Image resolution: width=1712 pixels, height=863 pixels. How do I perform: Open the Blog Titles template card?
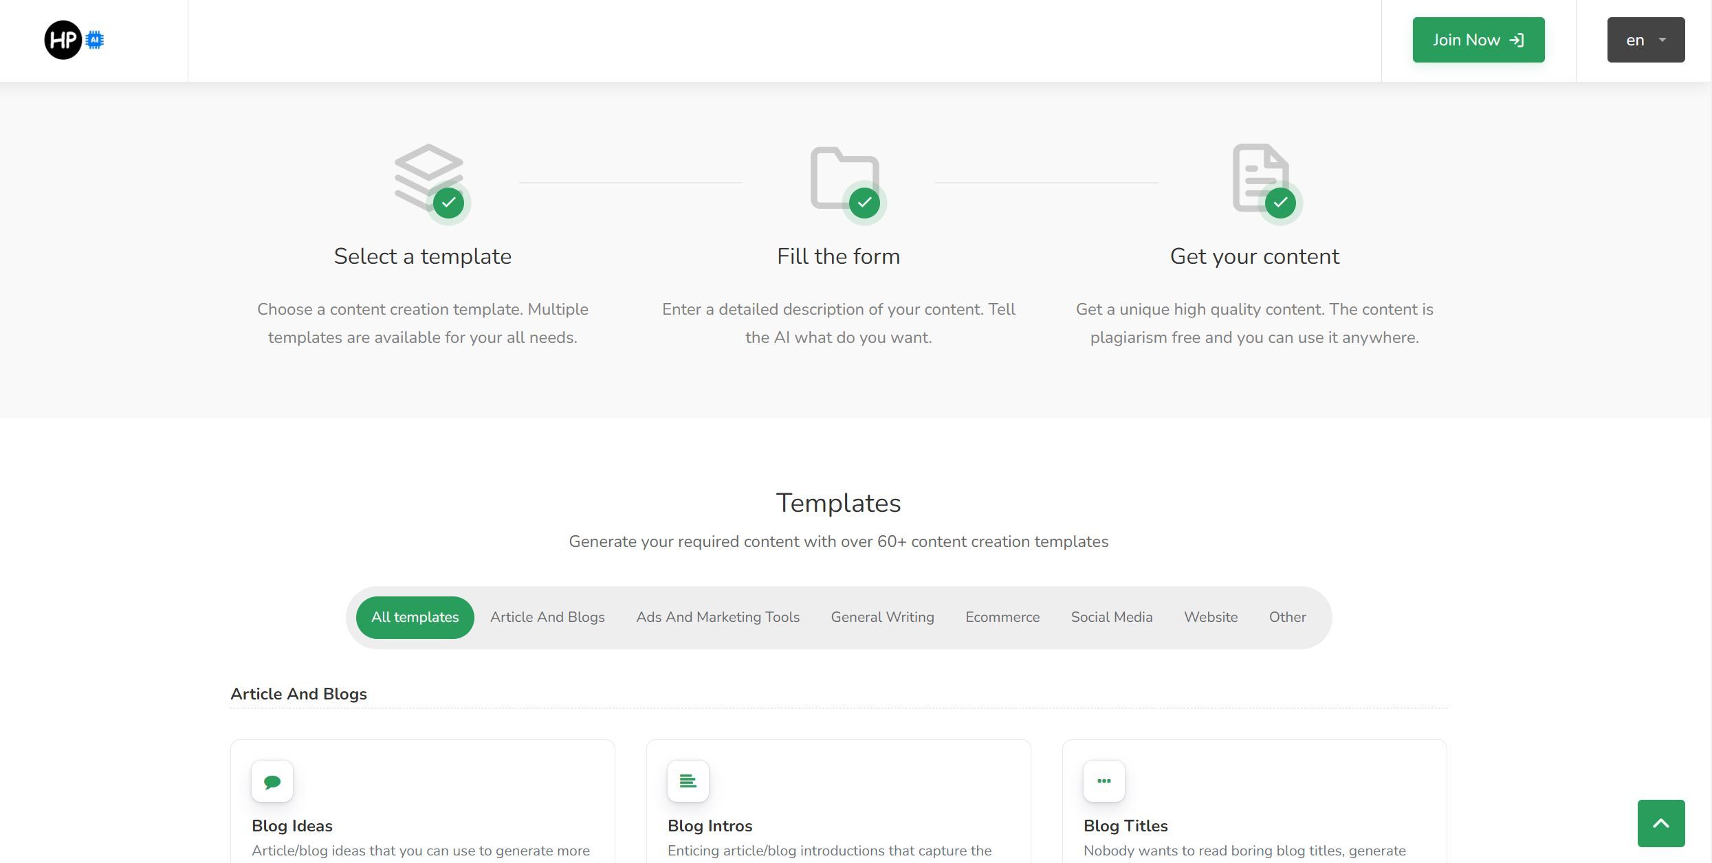1254,825
